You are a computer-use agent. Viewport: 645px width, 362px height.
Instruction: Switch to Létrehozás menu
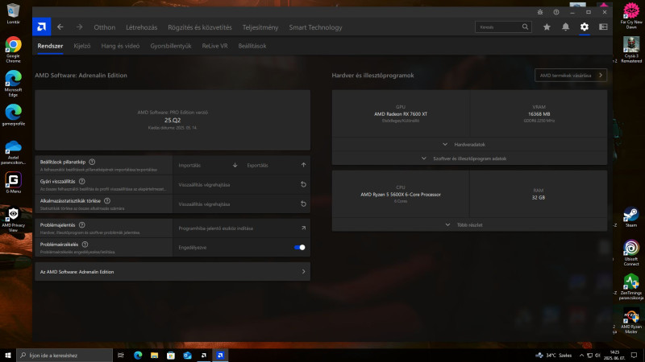tap(142, 27)
